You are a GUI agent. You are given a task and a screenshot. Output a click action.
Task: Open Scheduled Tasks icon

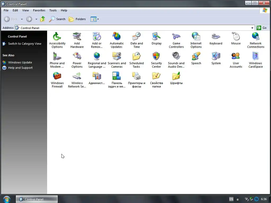point(137,56)
